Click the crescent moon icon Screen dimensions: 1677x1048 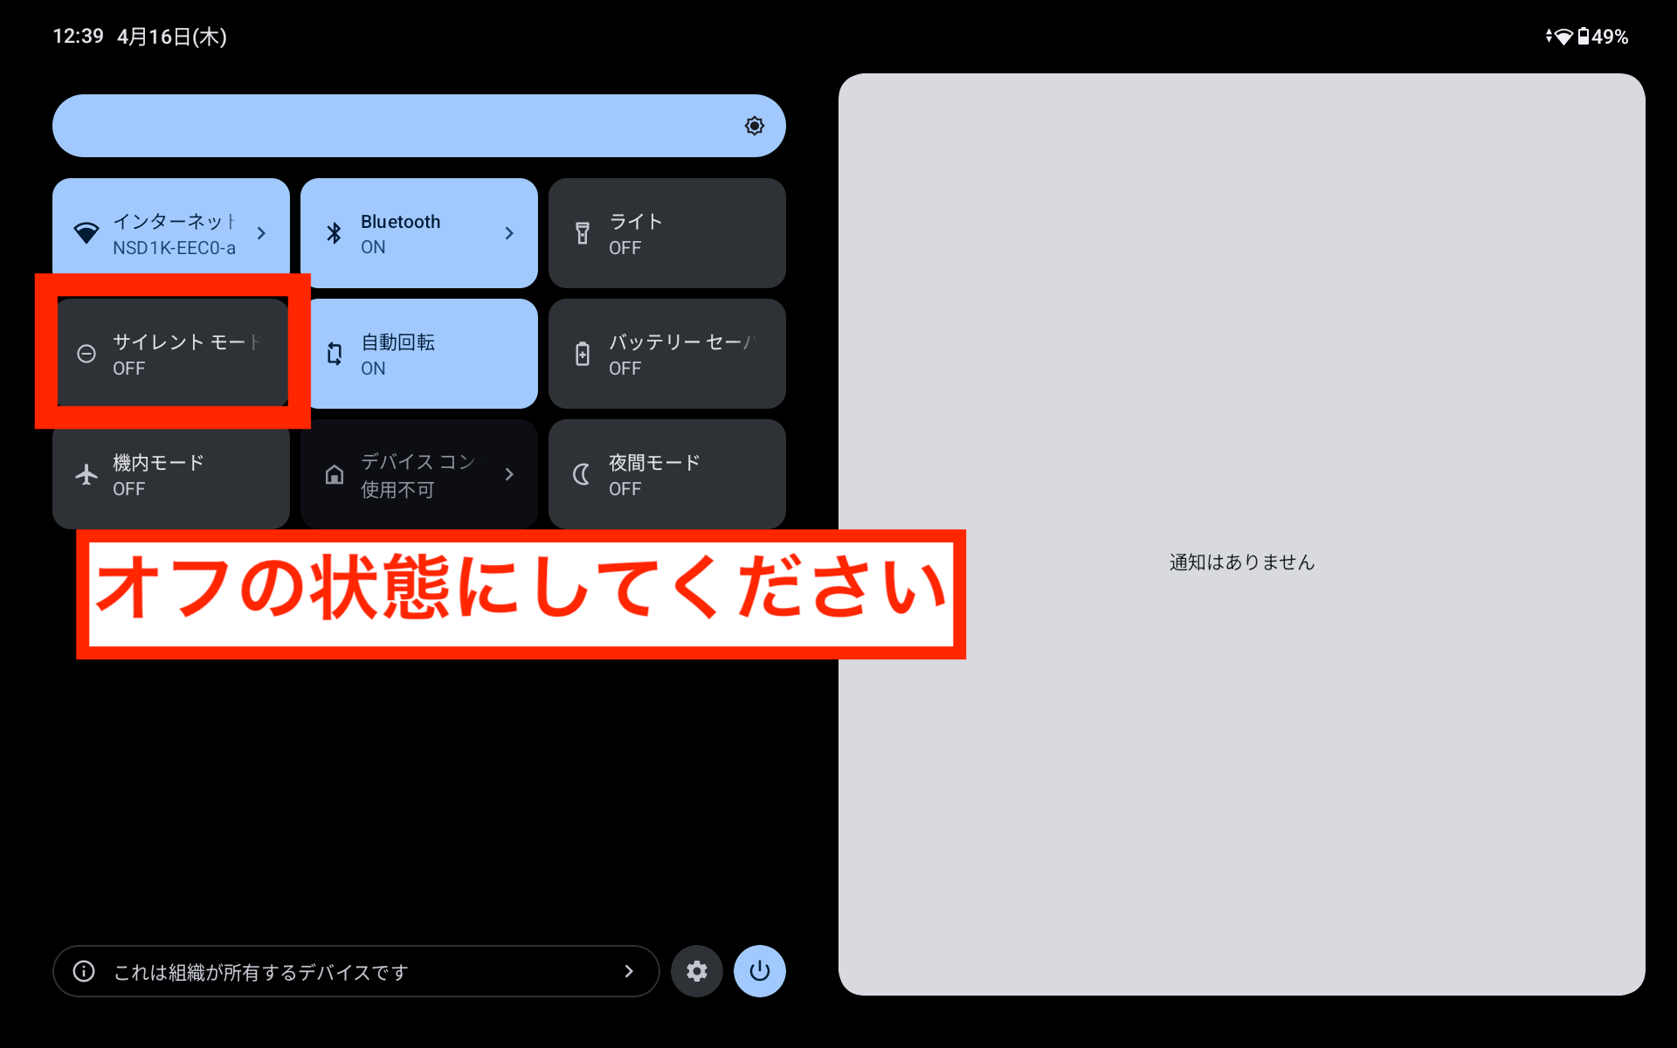pyautogui.click(x=582, y=474)
